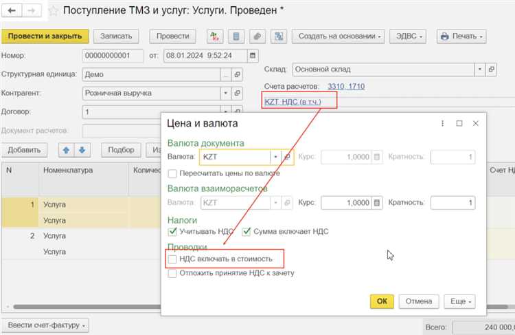515x335 pixels.
Task: Open the Контрагент dropdown arrow
Action: point(225,93)
